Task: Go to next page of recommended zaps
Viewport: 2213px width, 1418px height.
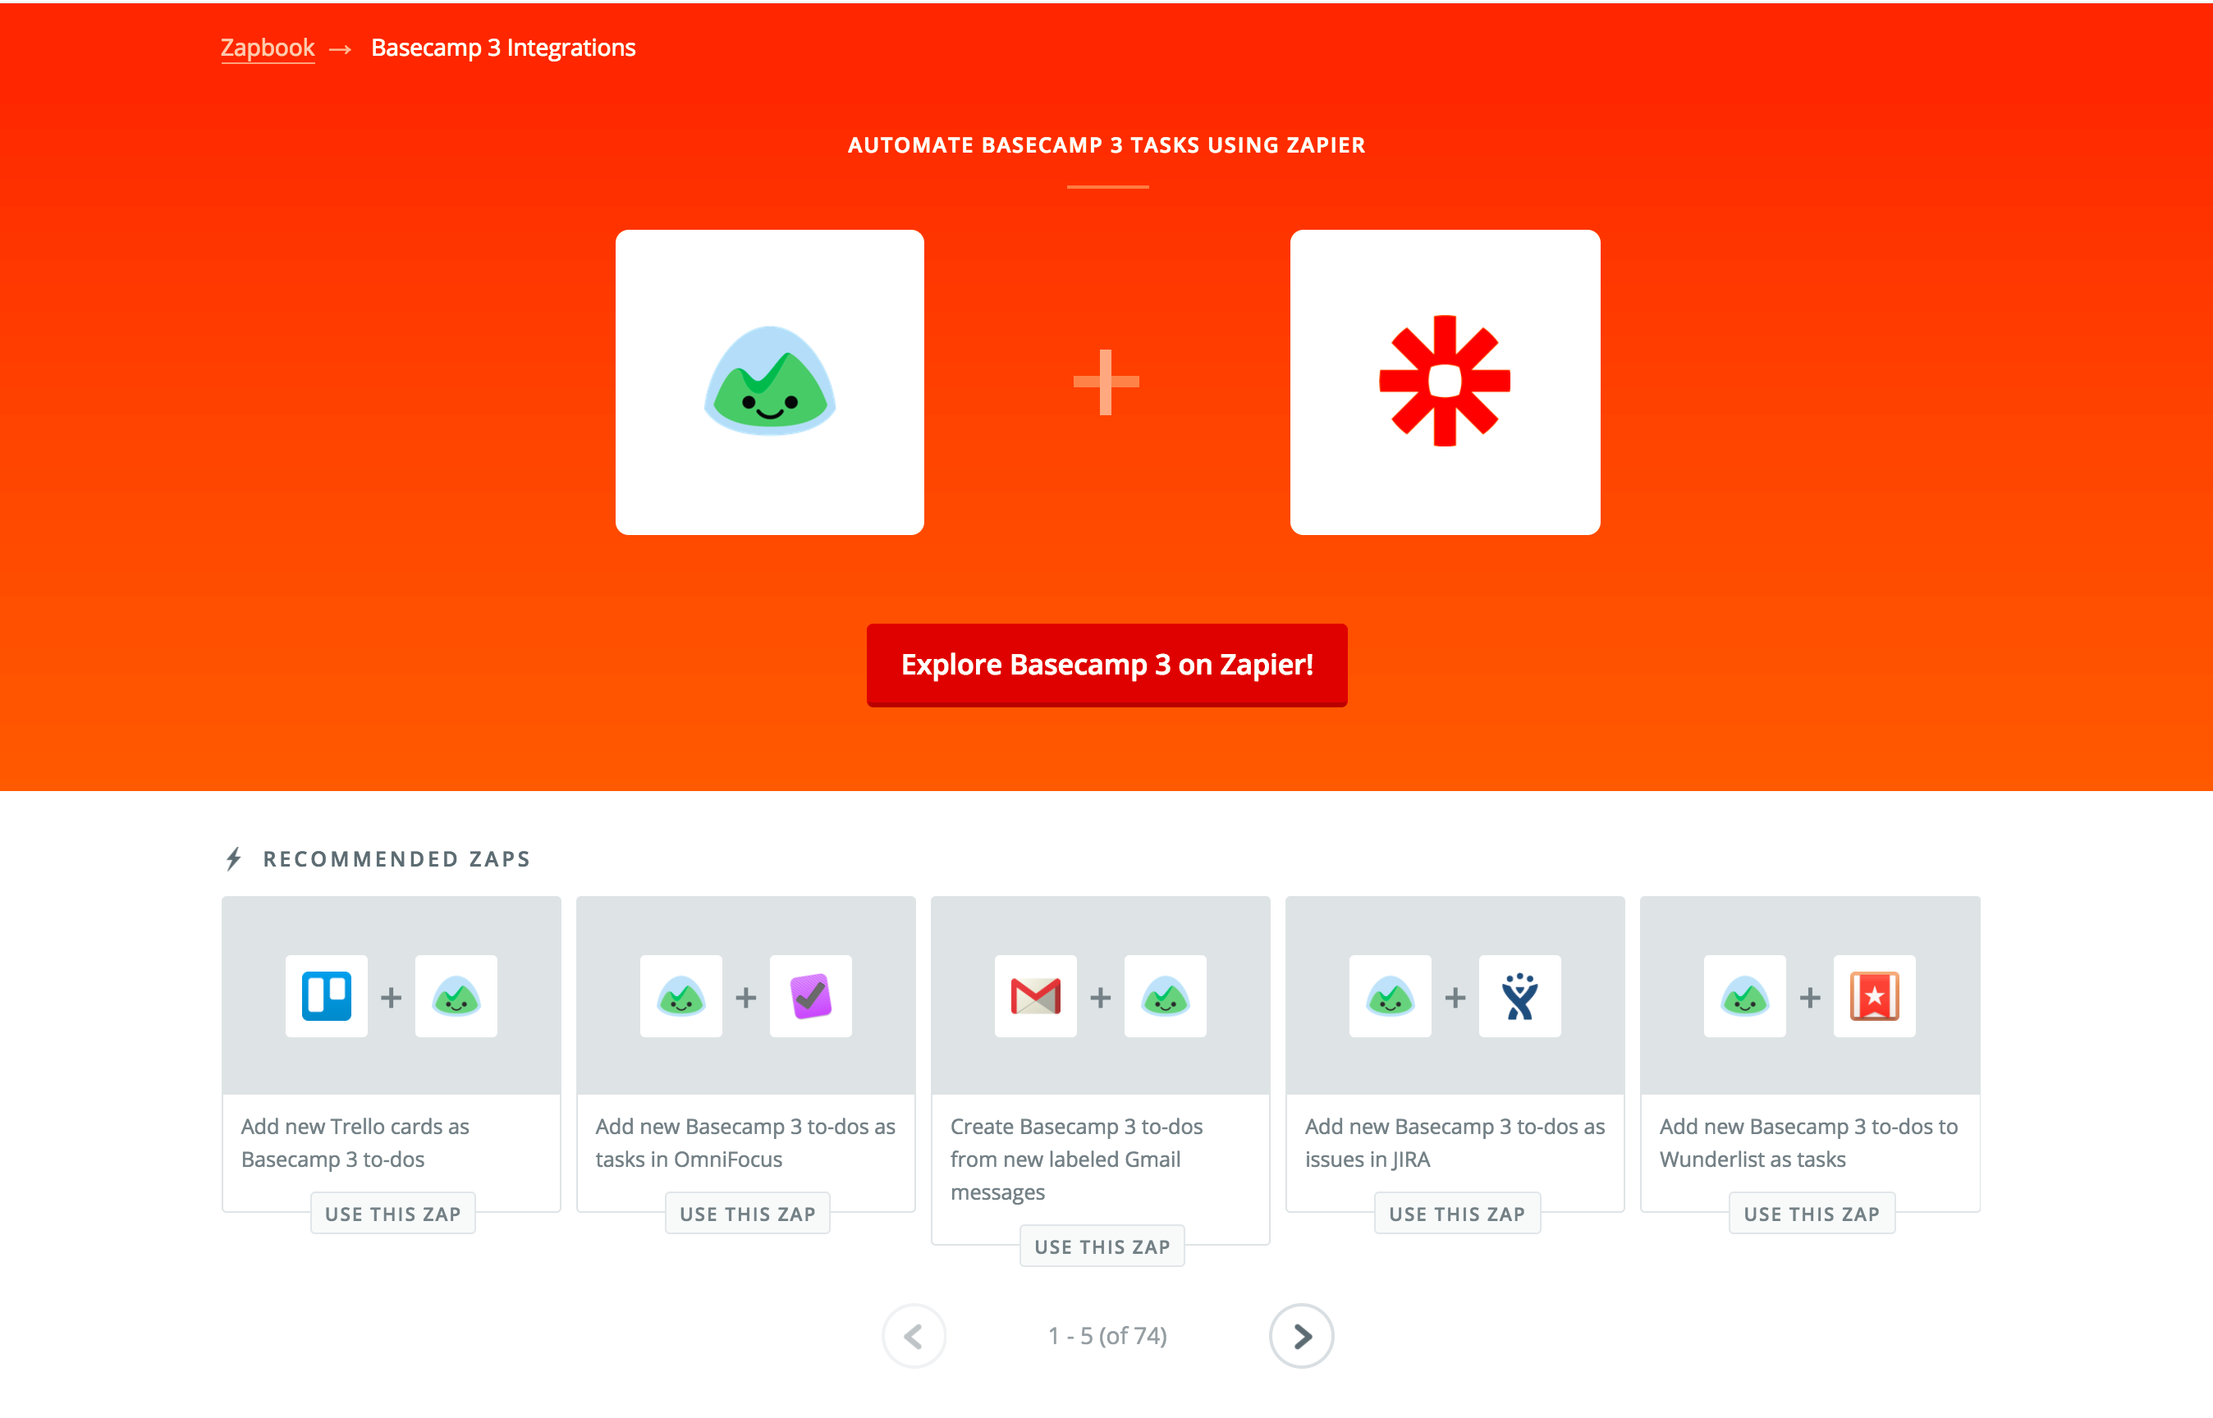Action: (x=1301, y=1336)
